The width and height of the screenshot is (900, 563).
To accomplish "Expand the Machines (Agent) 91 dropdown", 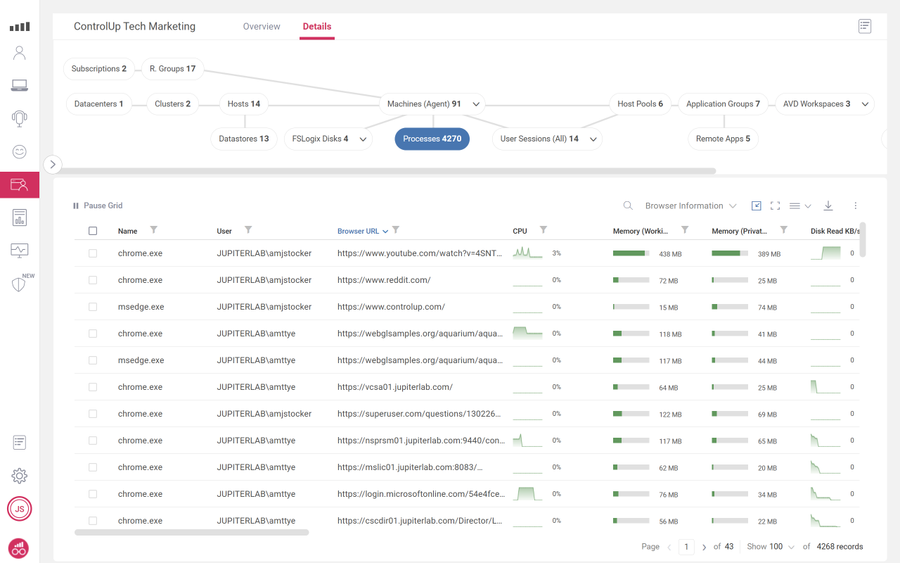I will click(477, 103).
